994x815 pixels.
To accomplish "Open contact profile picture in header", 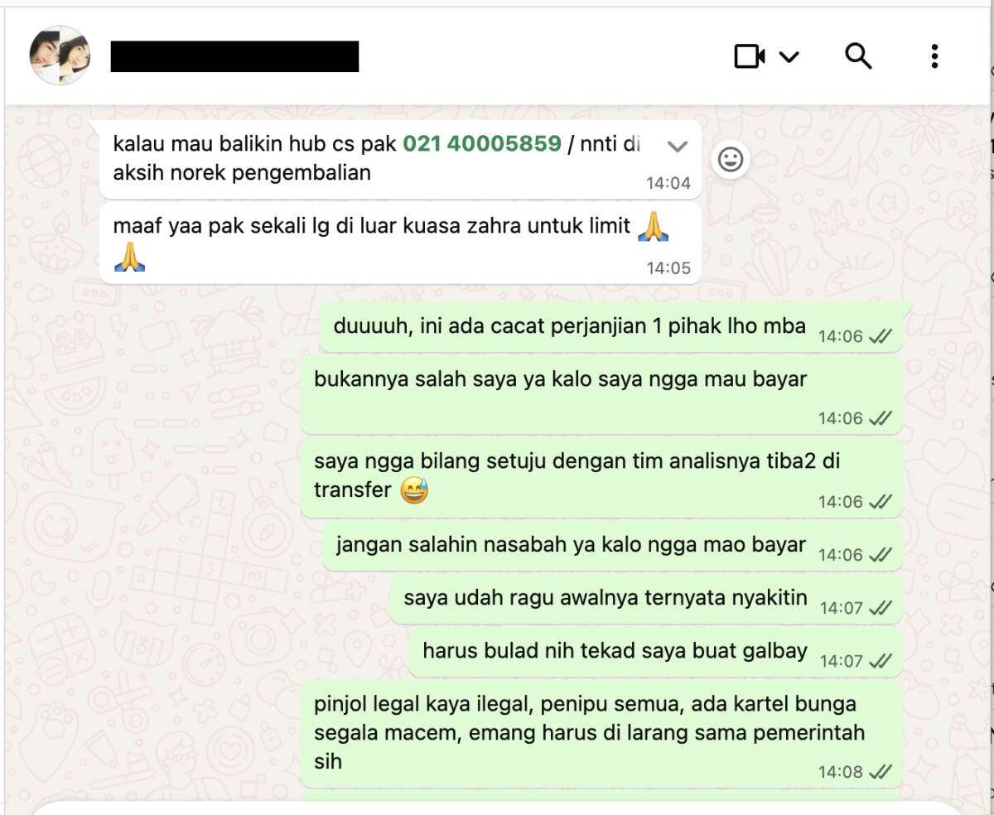I will click(x=60, y=55).
